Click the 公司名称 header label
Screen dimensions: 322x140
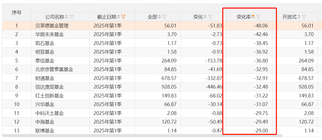[55, 17]
